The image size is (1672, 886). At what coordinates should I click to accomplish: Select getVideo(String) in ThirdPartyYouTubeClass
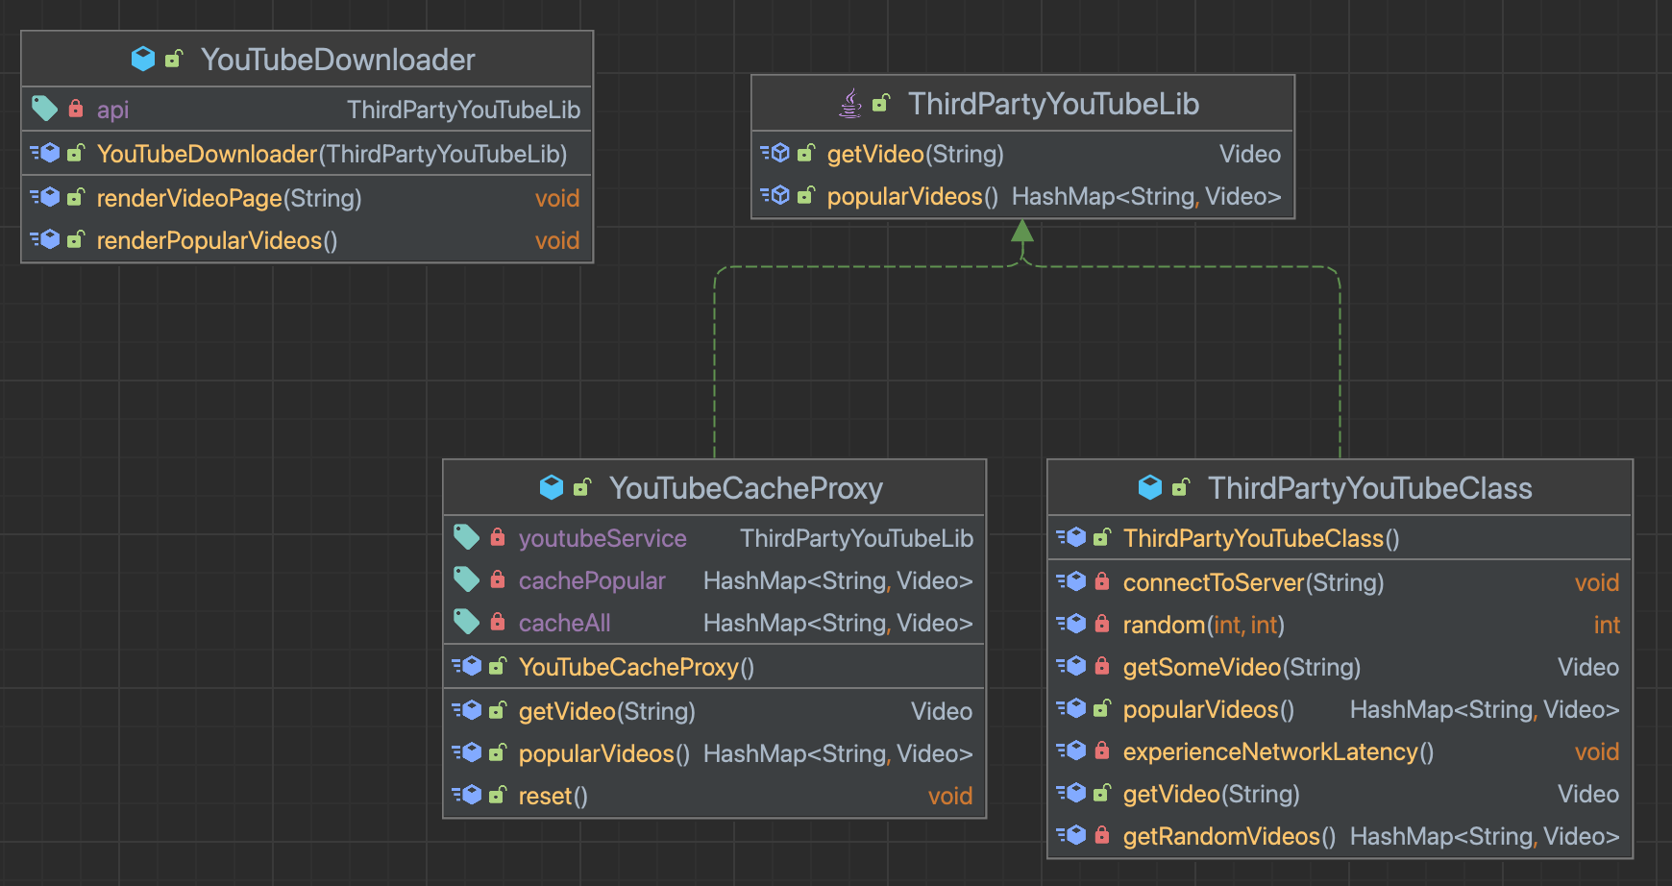1211,794
